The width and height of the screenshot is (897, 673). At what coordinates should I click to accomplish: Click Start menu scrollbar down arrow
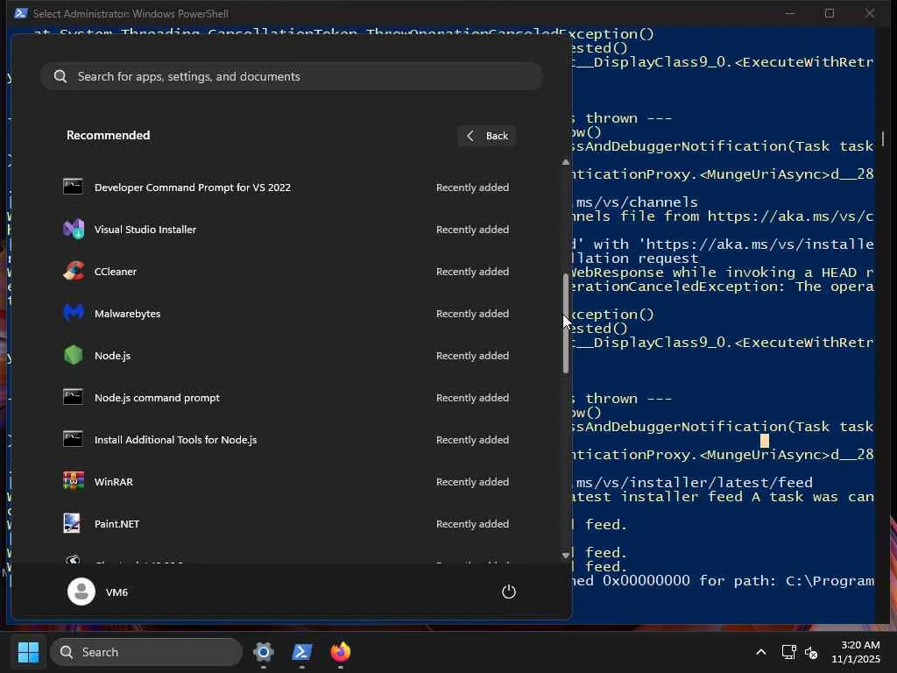pos(566,555)
